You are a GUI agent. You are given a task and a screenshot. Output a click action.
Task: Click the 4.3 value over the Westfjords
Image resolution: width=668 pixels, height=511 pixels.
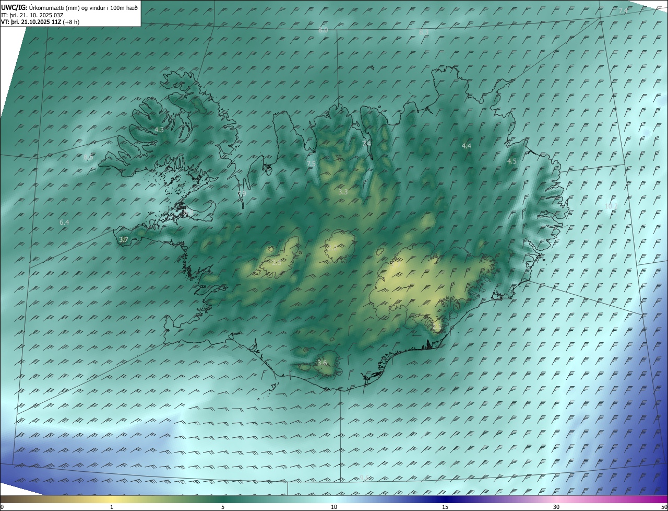(159, 130)
